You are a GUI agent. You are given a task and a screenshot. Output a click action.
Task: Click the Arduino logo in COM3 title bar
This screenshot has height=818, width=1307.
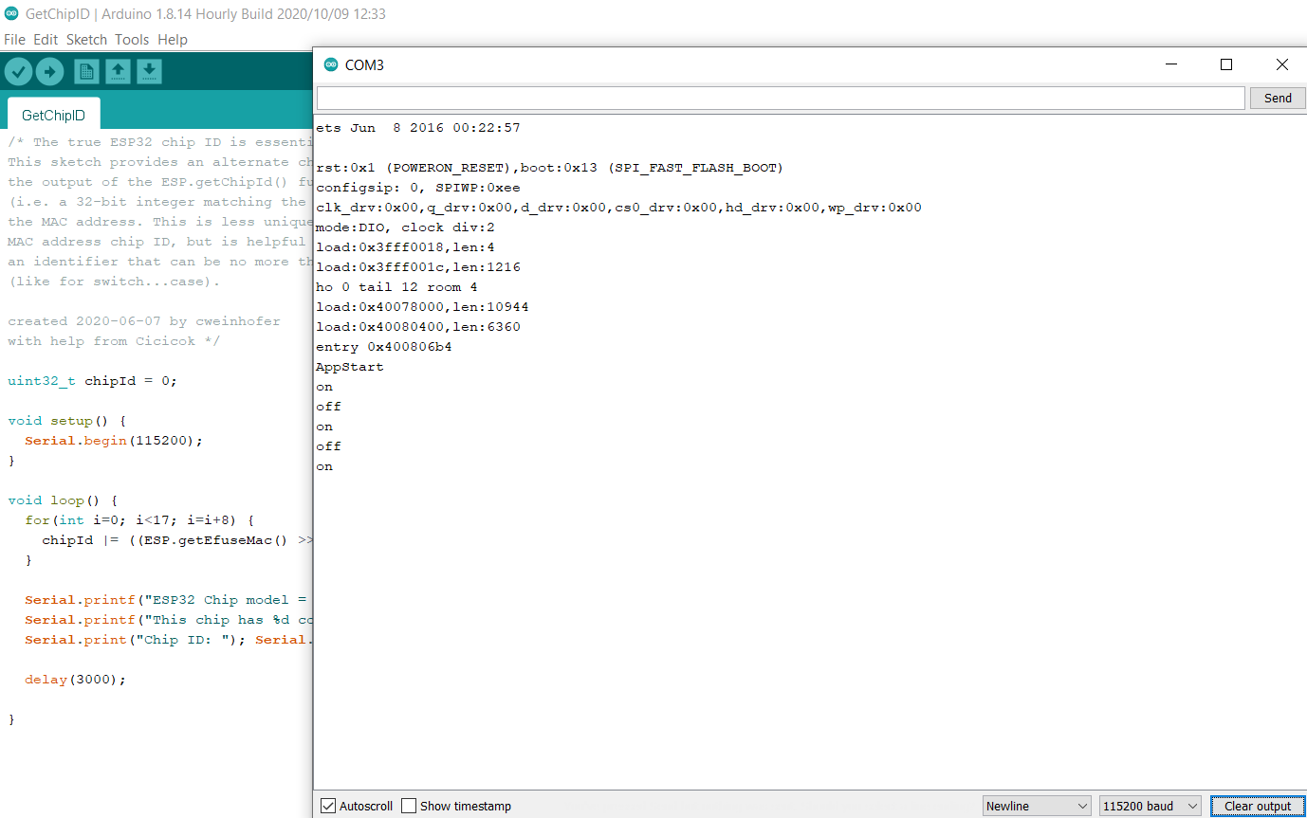click(331, 64)
